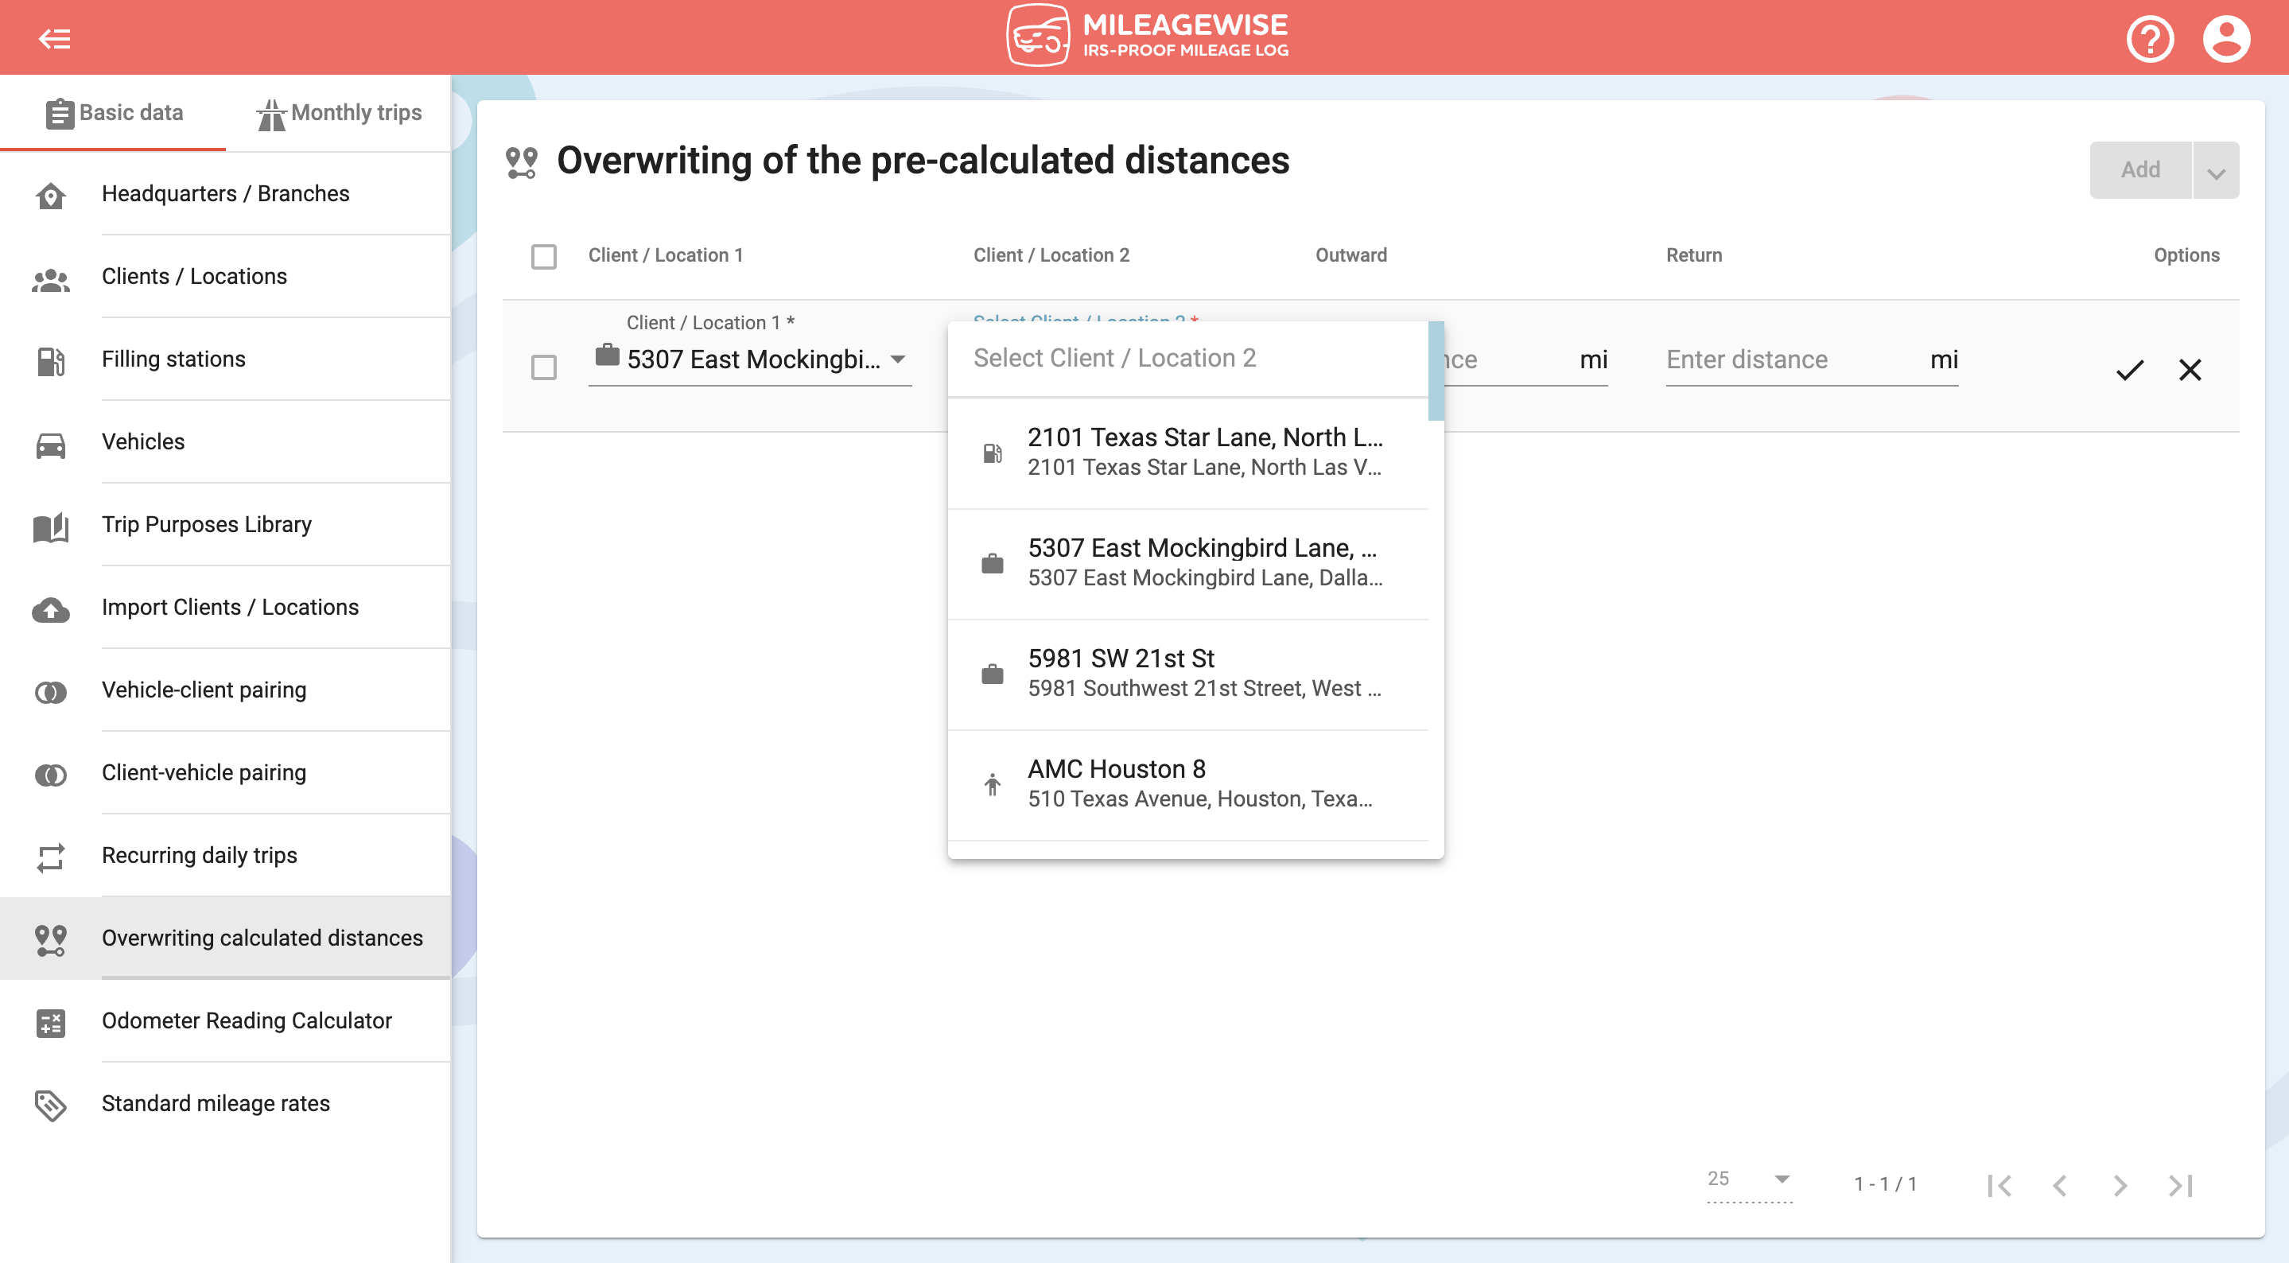Click the Return Enter distance field

pos(1812,360)
